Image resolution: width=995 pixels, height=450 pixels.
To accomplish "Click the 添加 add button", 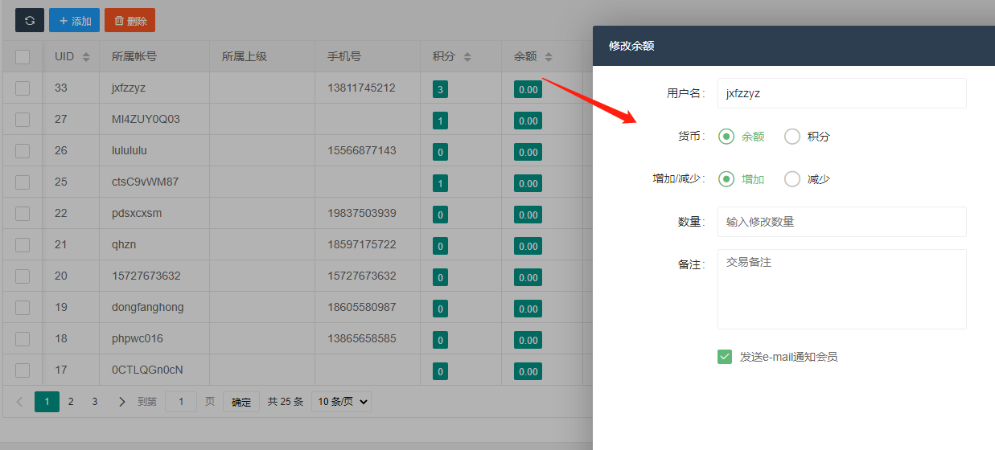I will coord(74,20).
